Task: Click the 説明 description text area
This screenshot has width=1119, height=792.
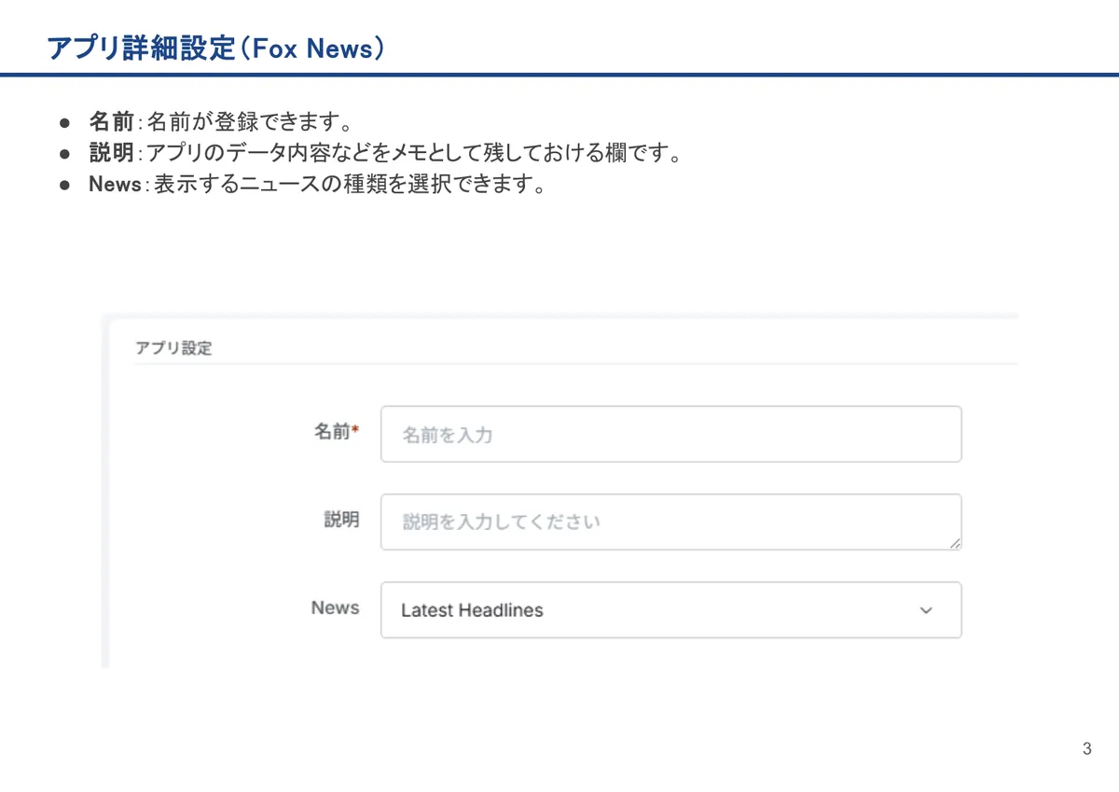Action: coord(670,521)
